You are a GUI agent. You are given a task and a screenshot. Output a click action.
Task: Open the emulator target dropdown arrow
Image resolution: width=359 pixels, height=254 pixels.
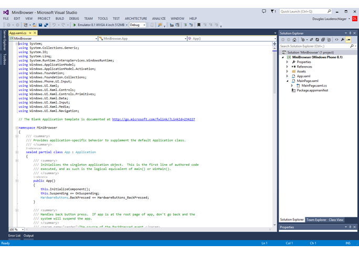click(126, 25)
